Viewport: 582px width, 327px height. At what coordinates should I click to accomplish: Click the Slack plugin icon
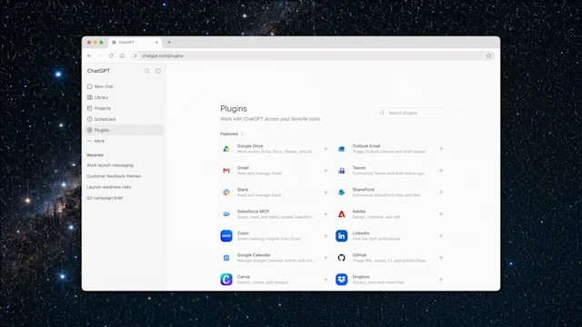pyautogui.click(x=226, y=192)
